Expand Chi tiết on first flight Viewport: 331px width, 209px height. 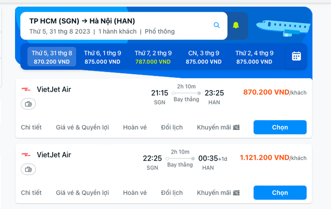point(31,127)
